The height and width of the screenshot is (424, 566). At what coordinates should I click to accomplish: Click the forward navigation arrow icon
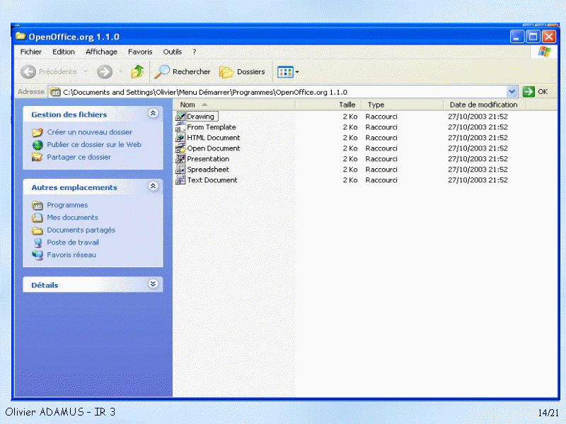105,72
